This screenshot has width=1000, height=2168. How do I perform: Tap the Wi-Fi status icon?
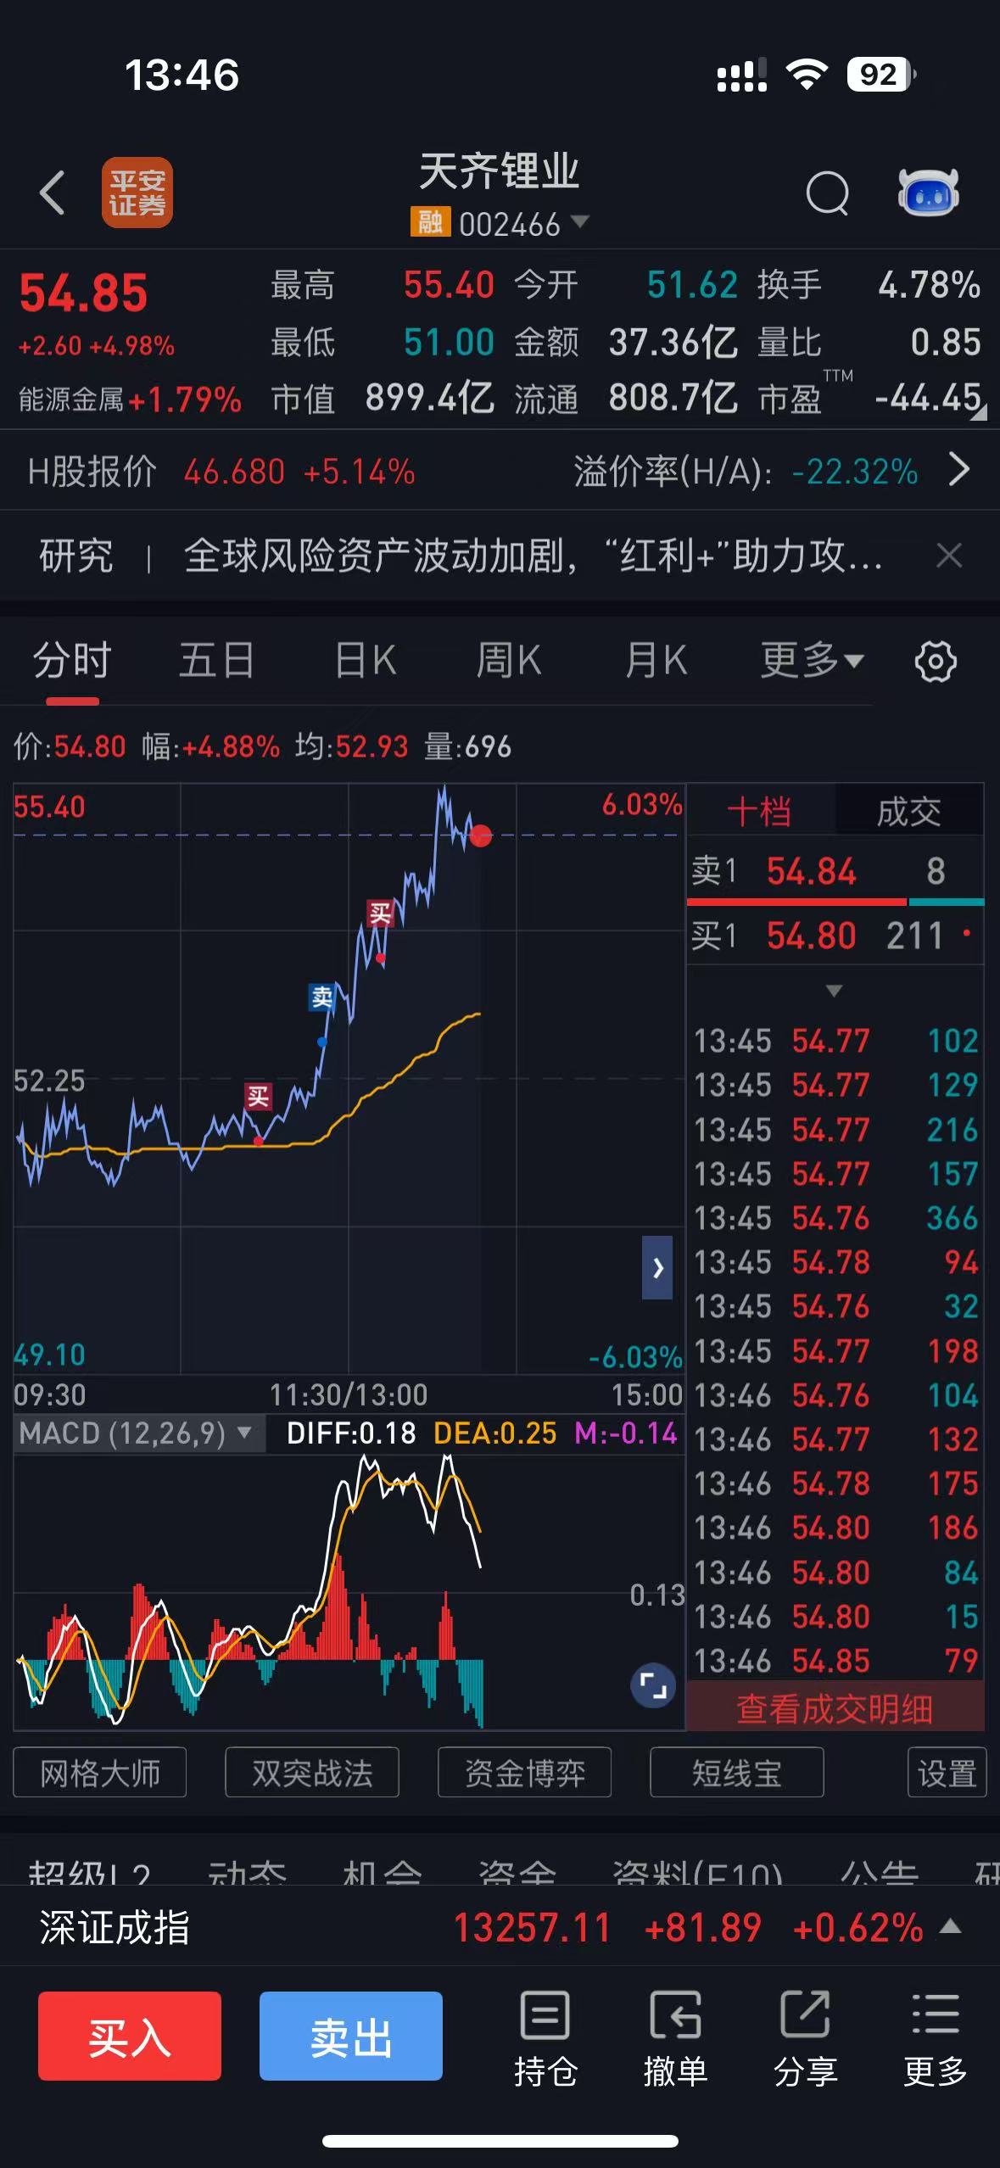[807, 75]
